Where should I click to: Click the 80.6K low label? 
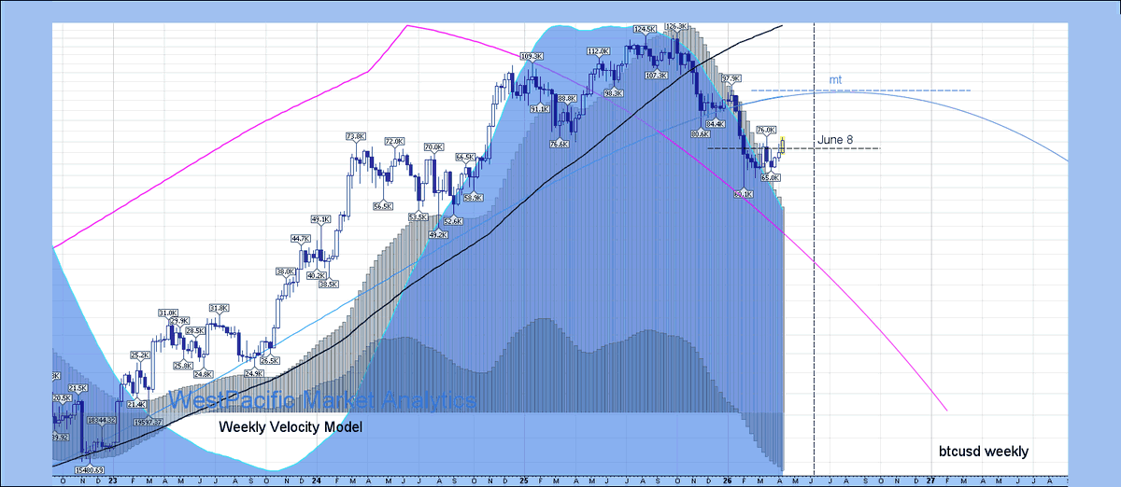tap(701, 134)
